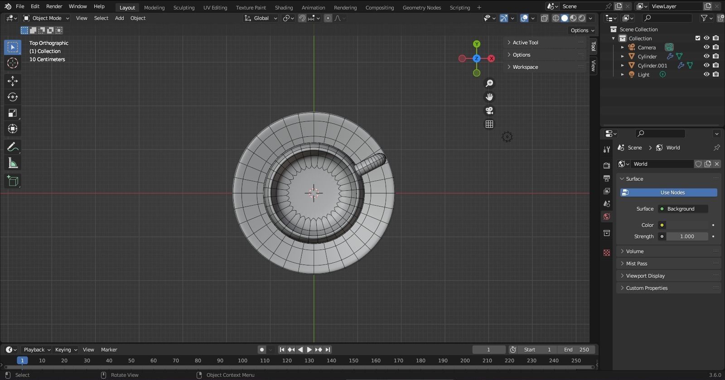
Task: Open the Object Mode dropdown
Action: pyautogui.click(x=46, y=18)
